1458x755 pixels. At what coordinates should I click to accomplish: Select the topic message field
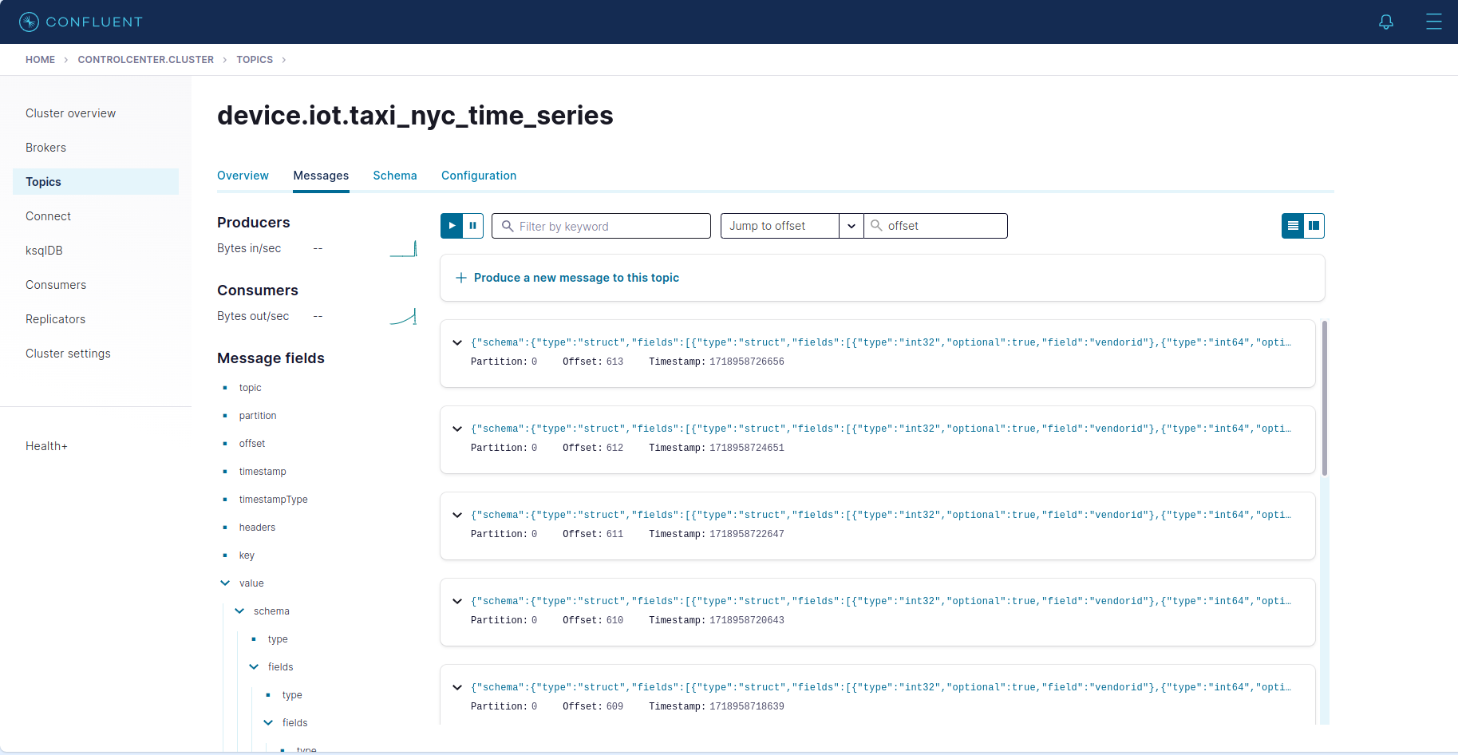point(250,388)
